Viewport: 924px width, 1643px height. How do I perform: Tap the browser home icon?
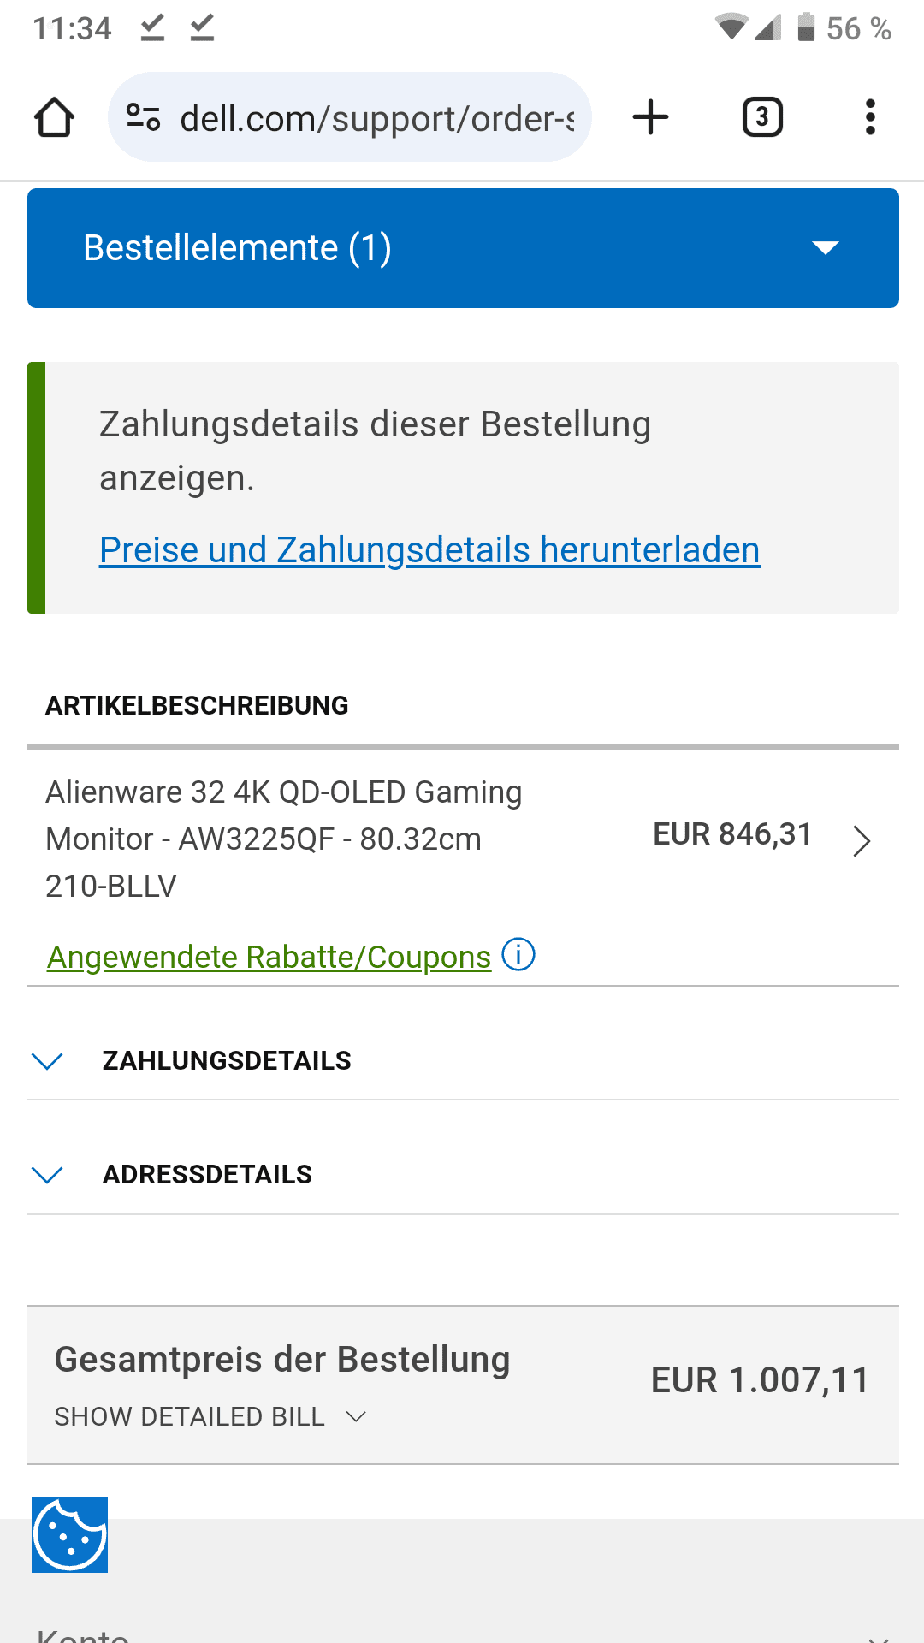click(x=54, y=117)
